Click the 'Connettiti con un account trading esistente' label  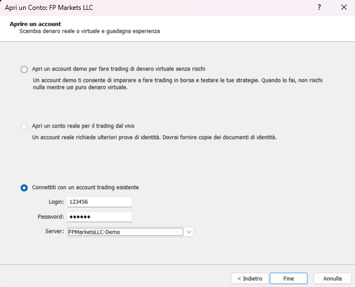(85, 188)
